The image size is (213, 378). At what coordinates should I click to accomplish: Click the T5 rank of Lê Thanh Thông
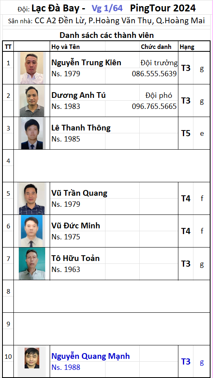click(186, 133)
